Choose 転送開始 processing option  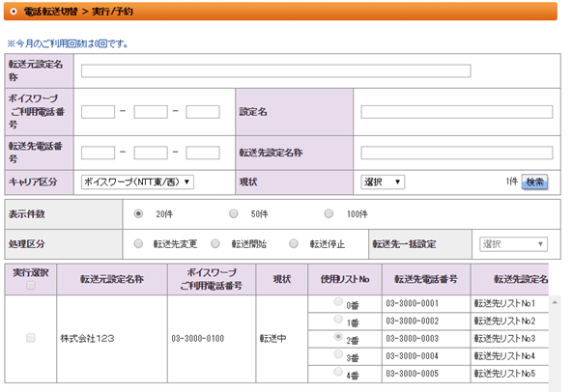tap(215, 243)
